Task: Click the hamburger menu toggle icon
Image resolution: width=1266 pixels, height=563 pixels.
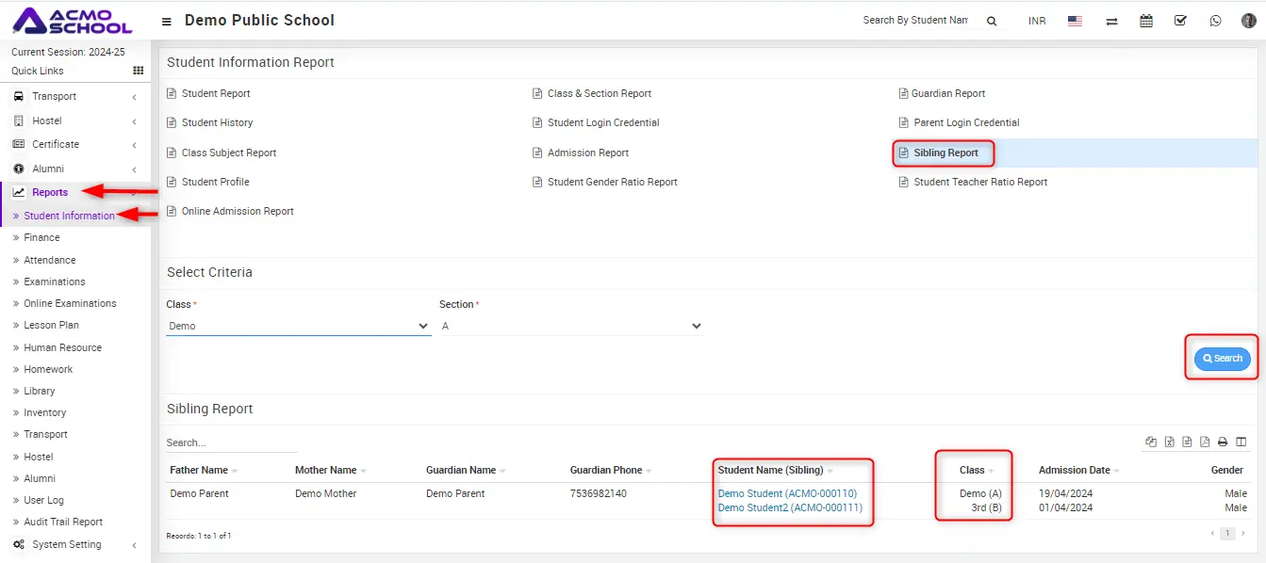Action: pos(167,21)
